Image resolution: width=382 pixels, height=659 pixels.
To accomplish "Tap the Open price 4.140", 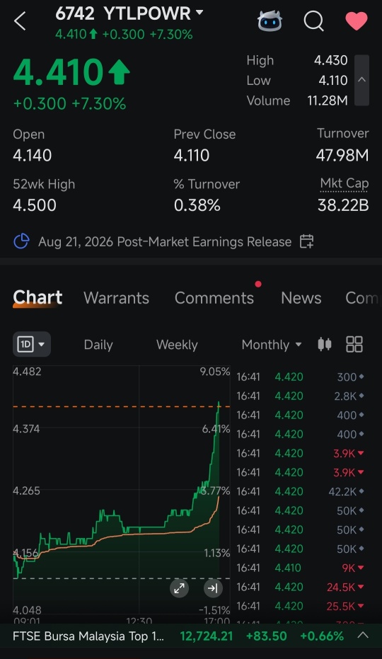I will click(33, 155).
